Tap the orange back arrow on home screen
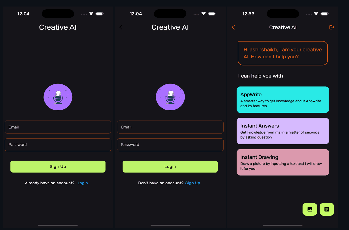The height and width of the screenshot is (230, 349). [233, 27]
